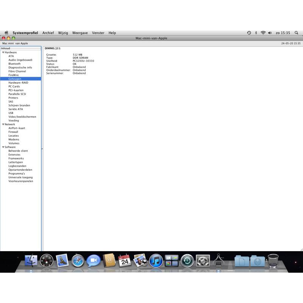
Task: Click the DDR SDRAM type value
Action: click(x=80, y=58)
